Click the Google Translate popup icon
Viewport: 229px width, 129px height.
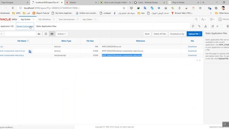pyautogui.click(x=30, y=52)
